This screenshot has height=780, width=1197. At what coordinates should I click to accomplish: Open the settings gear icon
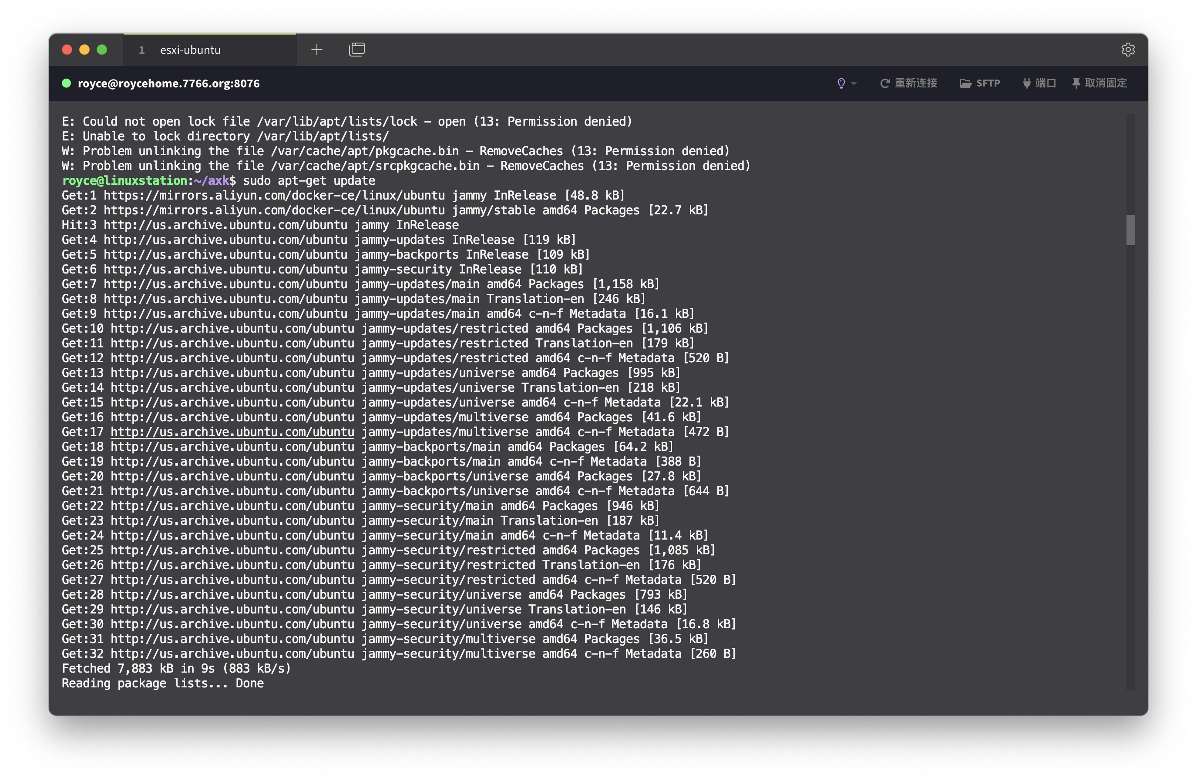click(x=1128, y=50)
